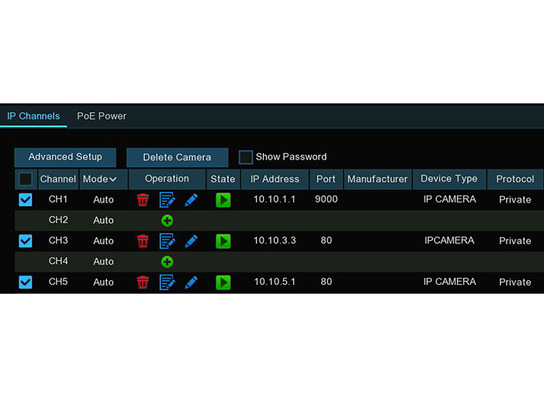The width and height of the screenshot is (544, 408).
Task: Click the Advanced Setup button
Action: (65, 156)
